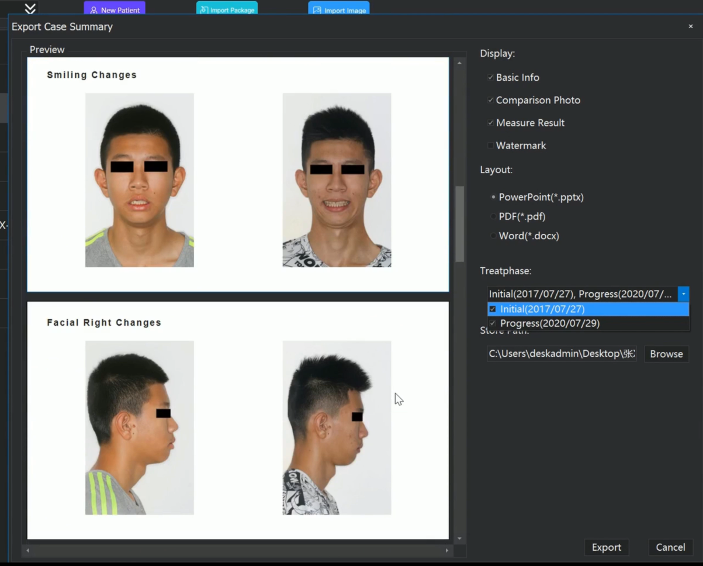Click the preview scroll down arrow
The height and width of the screenshot is (566, 703).
[459, 539]
